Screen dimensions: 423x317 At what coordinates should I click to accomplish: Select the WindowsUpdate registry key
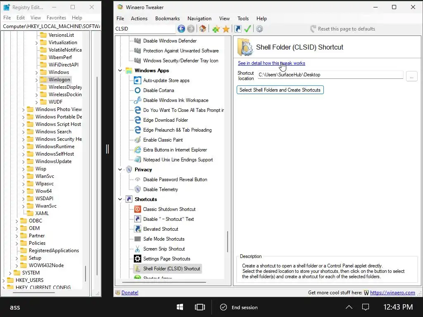[53, 161]
